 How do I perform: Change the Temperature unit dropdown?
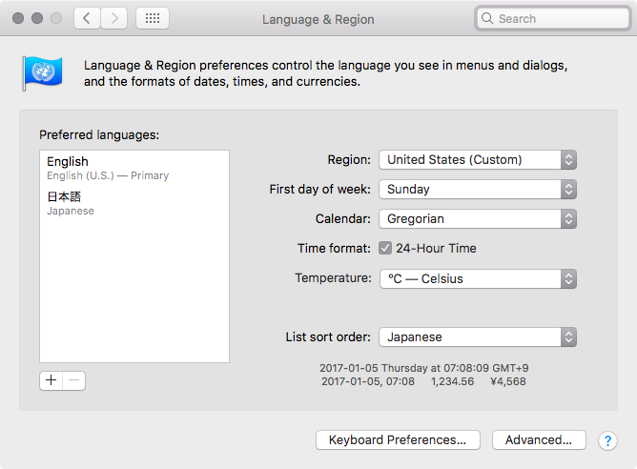(477, 279)
